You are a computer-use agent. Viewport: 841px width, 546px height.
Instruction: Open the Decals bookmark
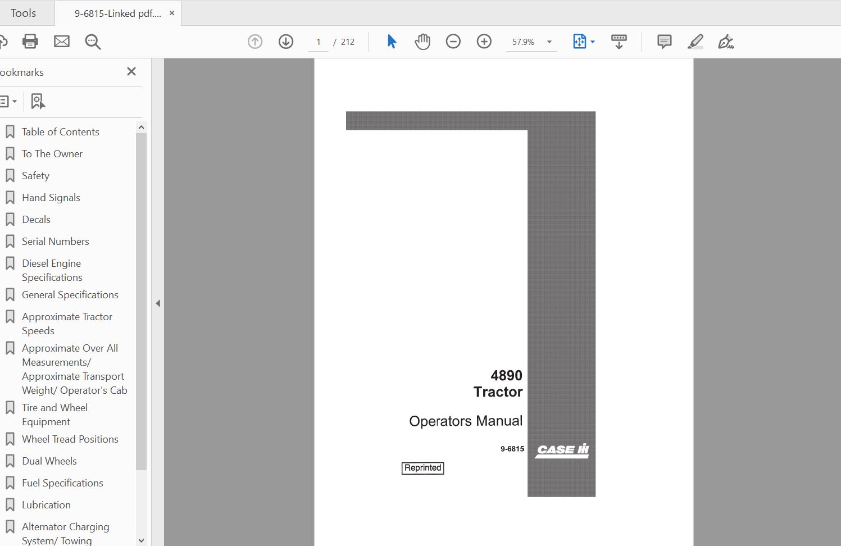coord(36,220)
